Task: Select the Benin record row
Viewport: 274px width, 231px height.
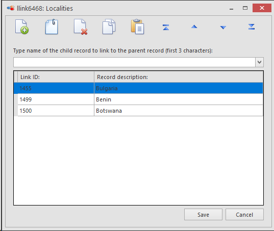Action: pos(138,99)
